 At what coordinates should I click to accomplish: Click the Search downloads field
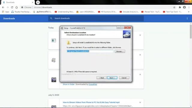tap(96, 18)
